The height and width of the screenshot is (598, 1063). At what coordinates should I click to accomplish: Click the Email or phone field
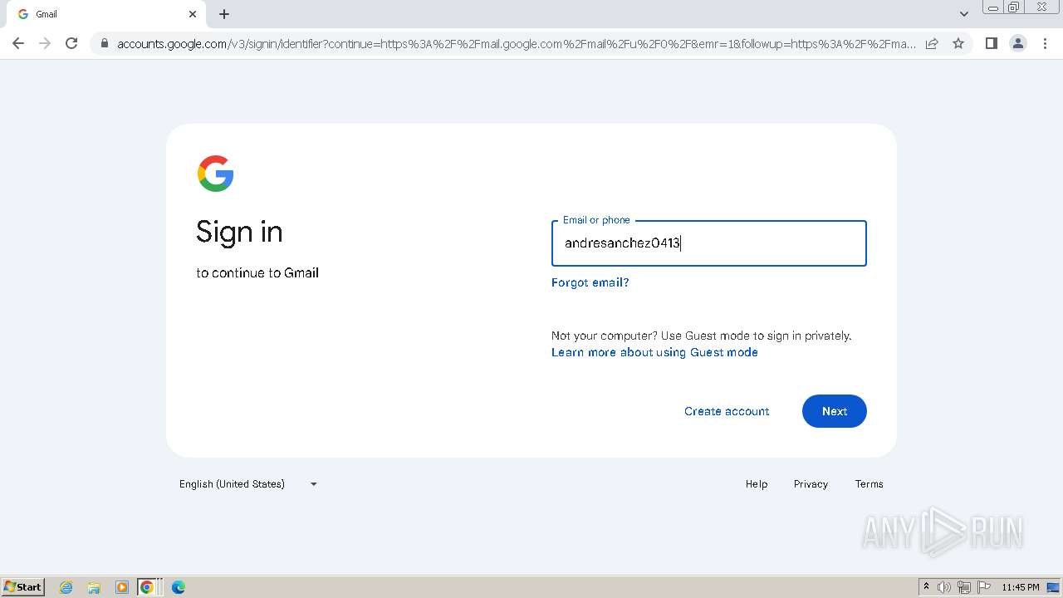point(708,243)
